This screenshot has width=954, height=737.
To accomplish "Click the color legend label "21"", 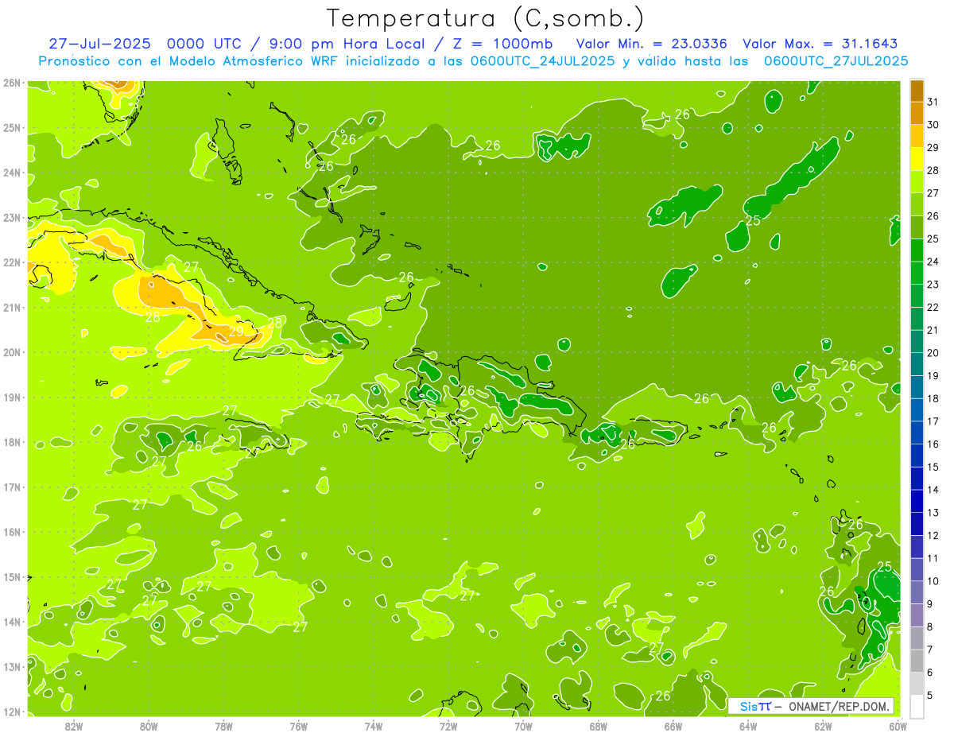I will tap(933, 330).
